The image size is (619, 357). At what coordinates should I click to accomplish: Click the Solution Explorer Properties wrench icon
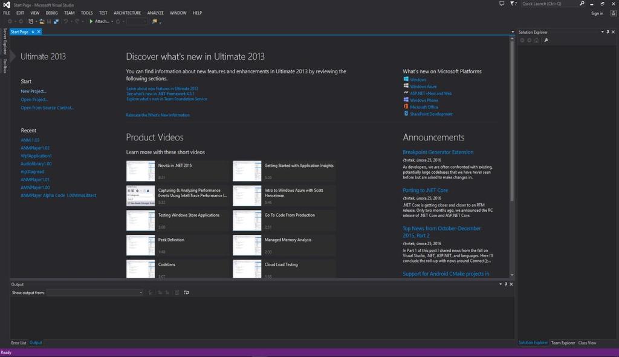click(546, 41)
